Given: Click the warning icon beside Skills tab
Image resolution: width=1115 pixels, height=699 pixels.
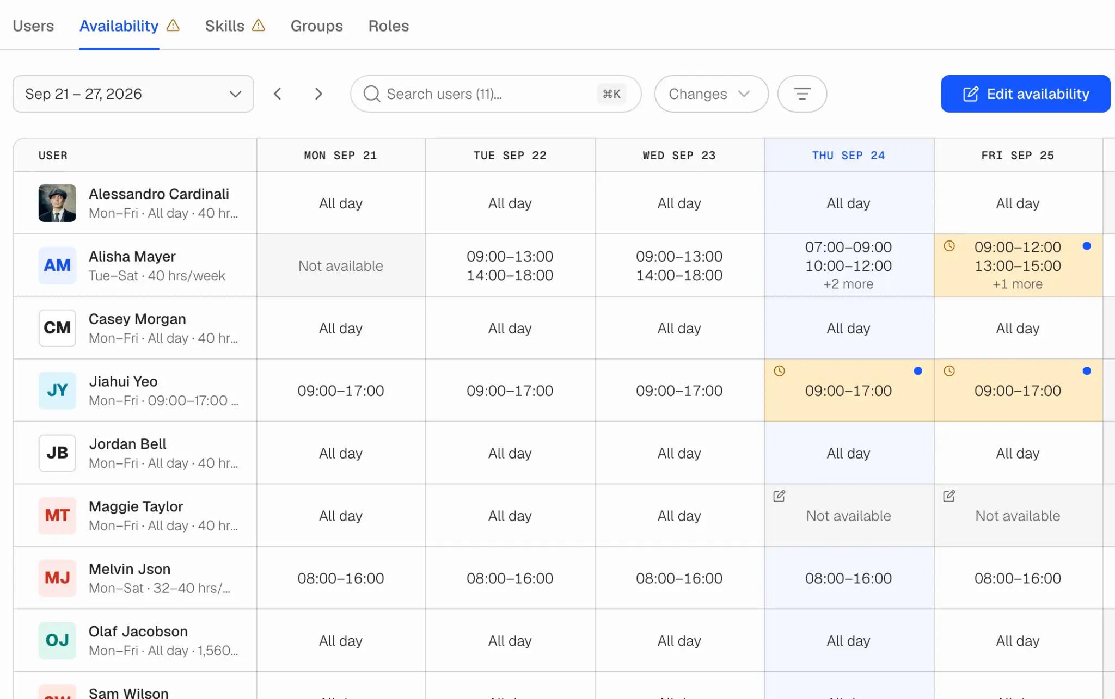Looking at the screenshot, I should point(259,26).
